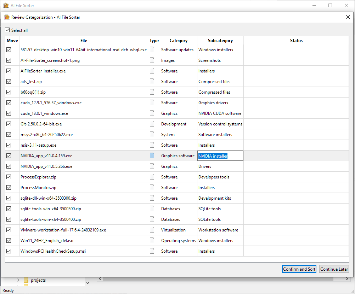Select the NVIDIA installer subcategory text field
The width and height of the screenshot is (355, 294).
[x=220, y=155]
